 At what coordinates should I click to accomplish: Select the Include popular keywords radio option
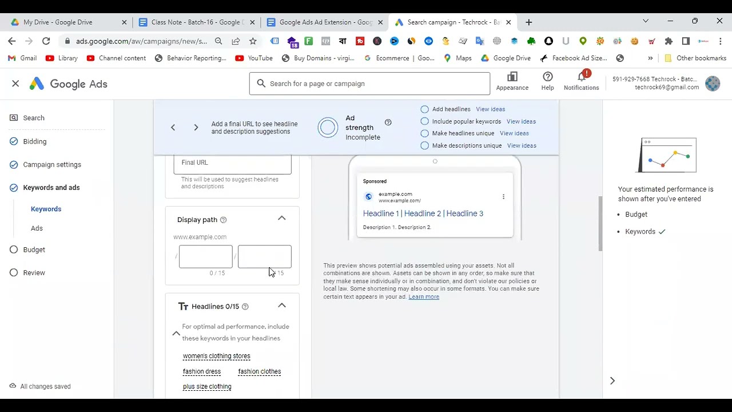click(x=424, y=121)
